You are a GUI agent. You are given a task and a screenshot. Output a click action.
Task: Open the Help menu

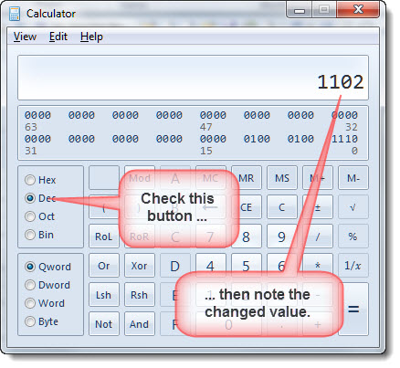tap(91, 37)
